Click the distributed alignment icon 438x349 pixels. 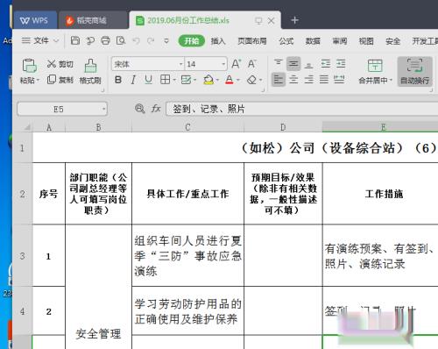point(339,80)
